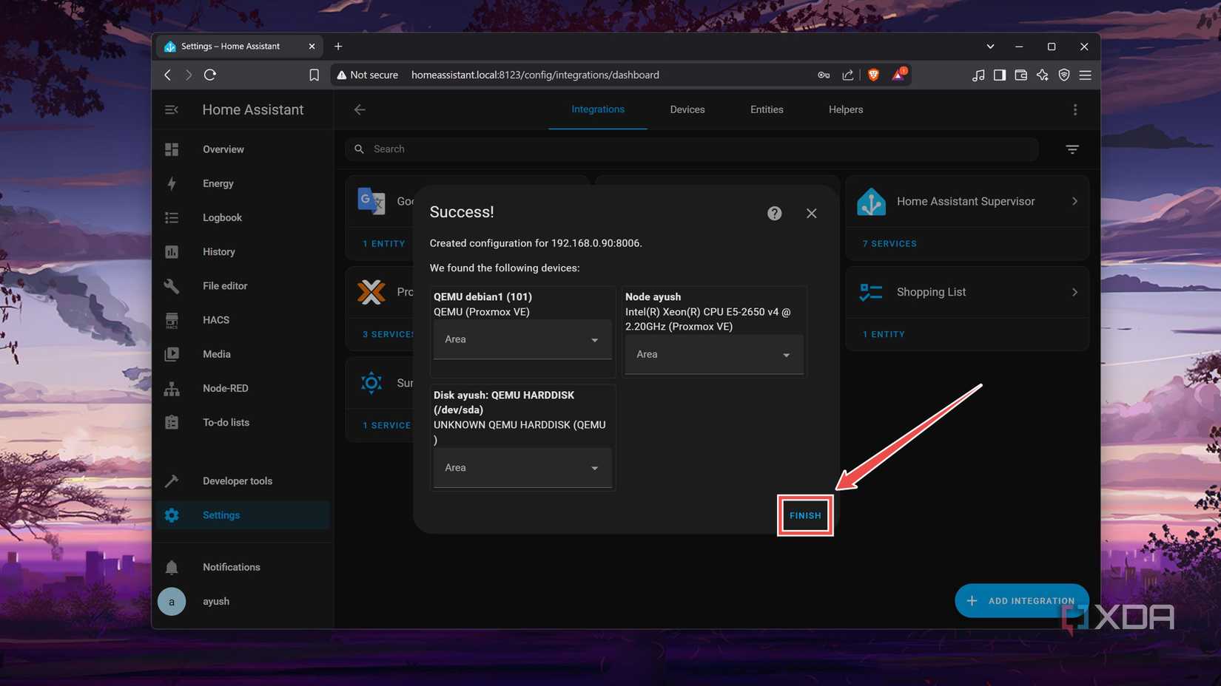Click the Notifications bell icon
The width and height of the screenshot is (1221, 686).
[x=171, y=566]
